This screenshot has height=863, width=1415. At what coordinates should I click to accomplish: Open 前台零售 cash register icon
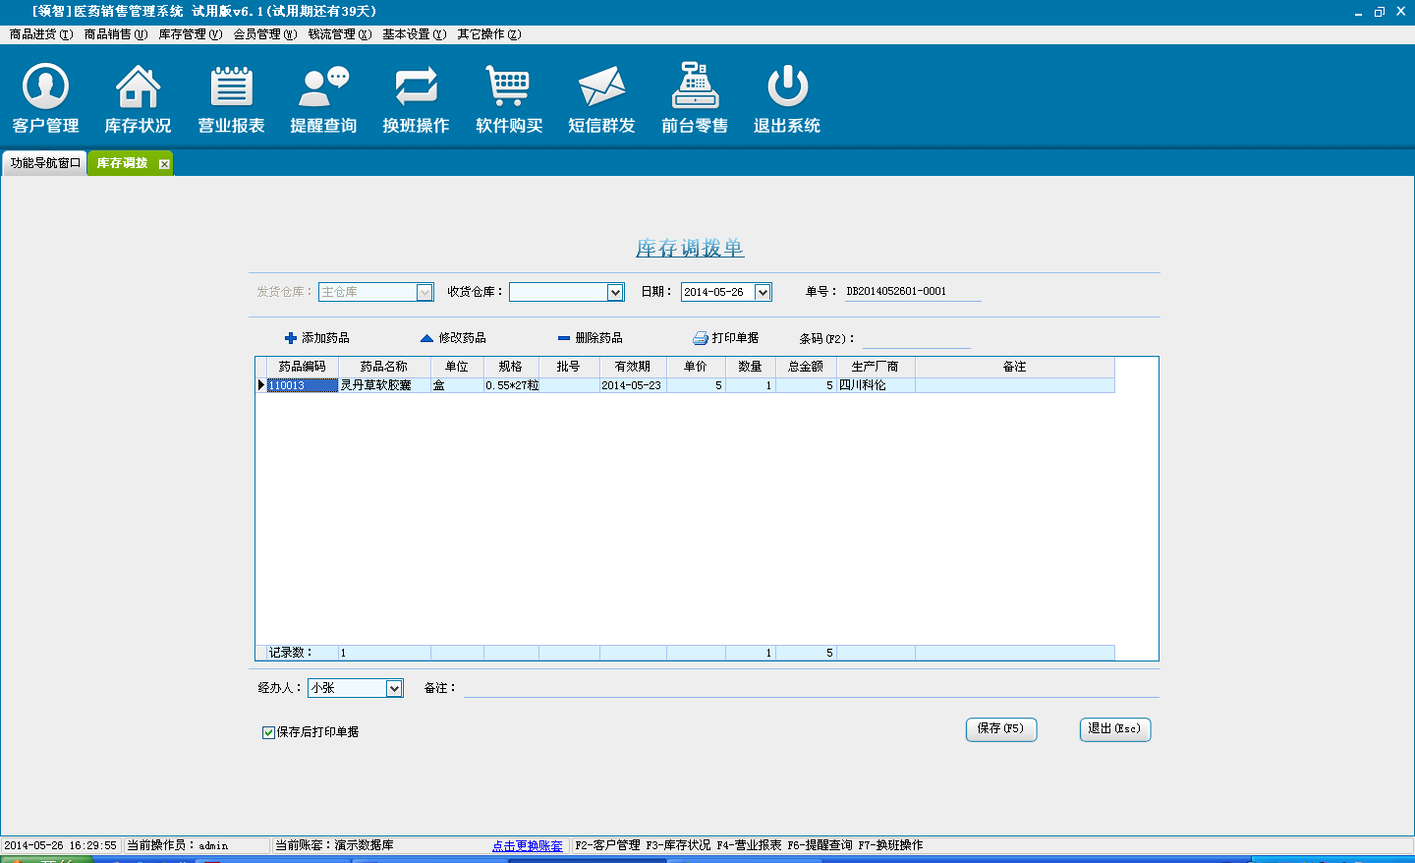[695, 88]
